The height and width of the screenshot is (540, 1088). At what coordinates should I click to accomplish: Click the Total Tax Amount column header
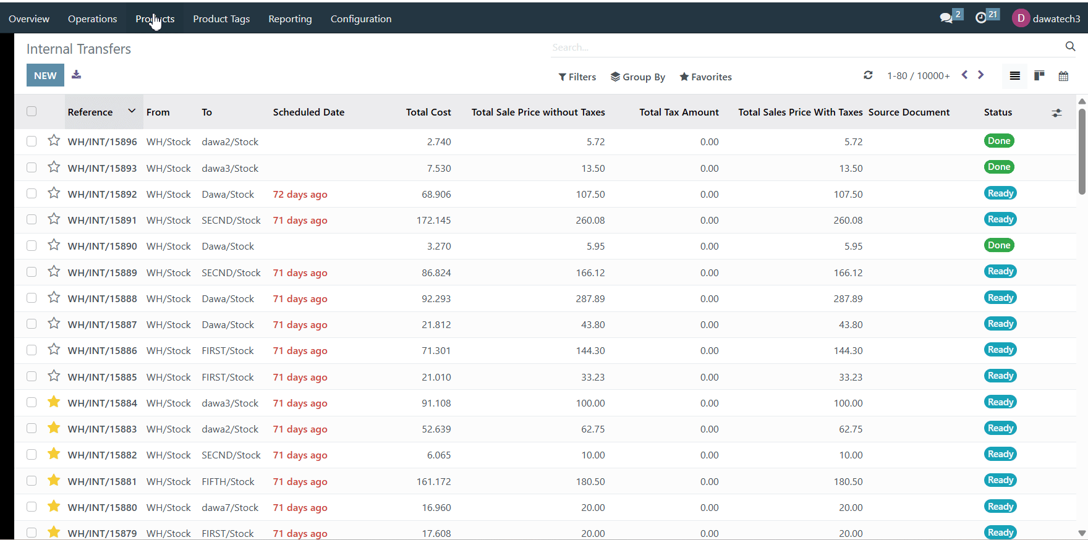[679, 112]
